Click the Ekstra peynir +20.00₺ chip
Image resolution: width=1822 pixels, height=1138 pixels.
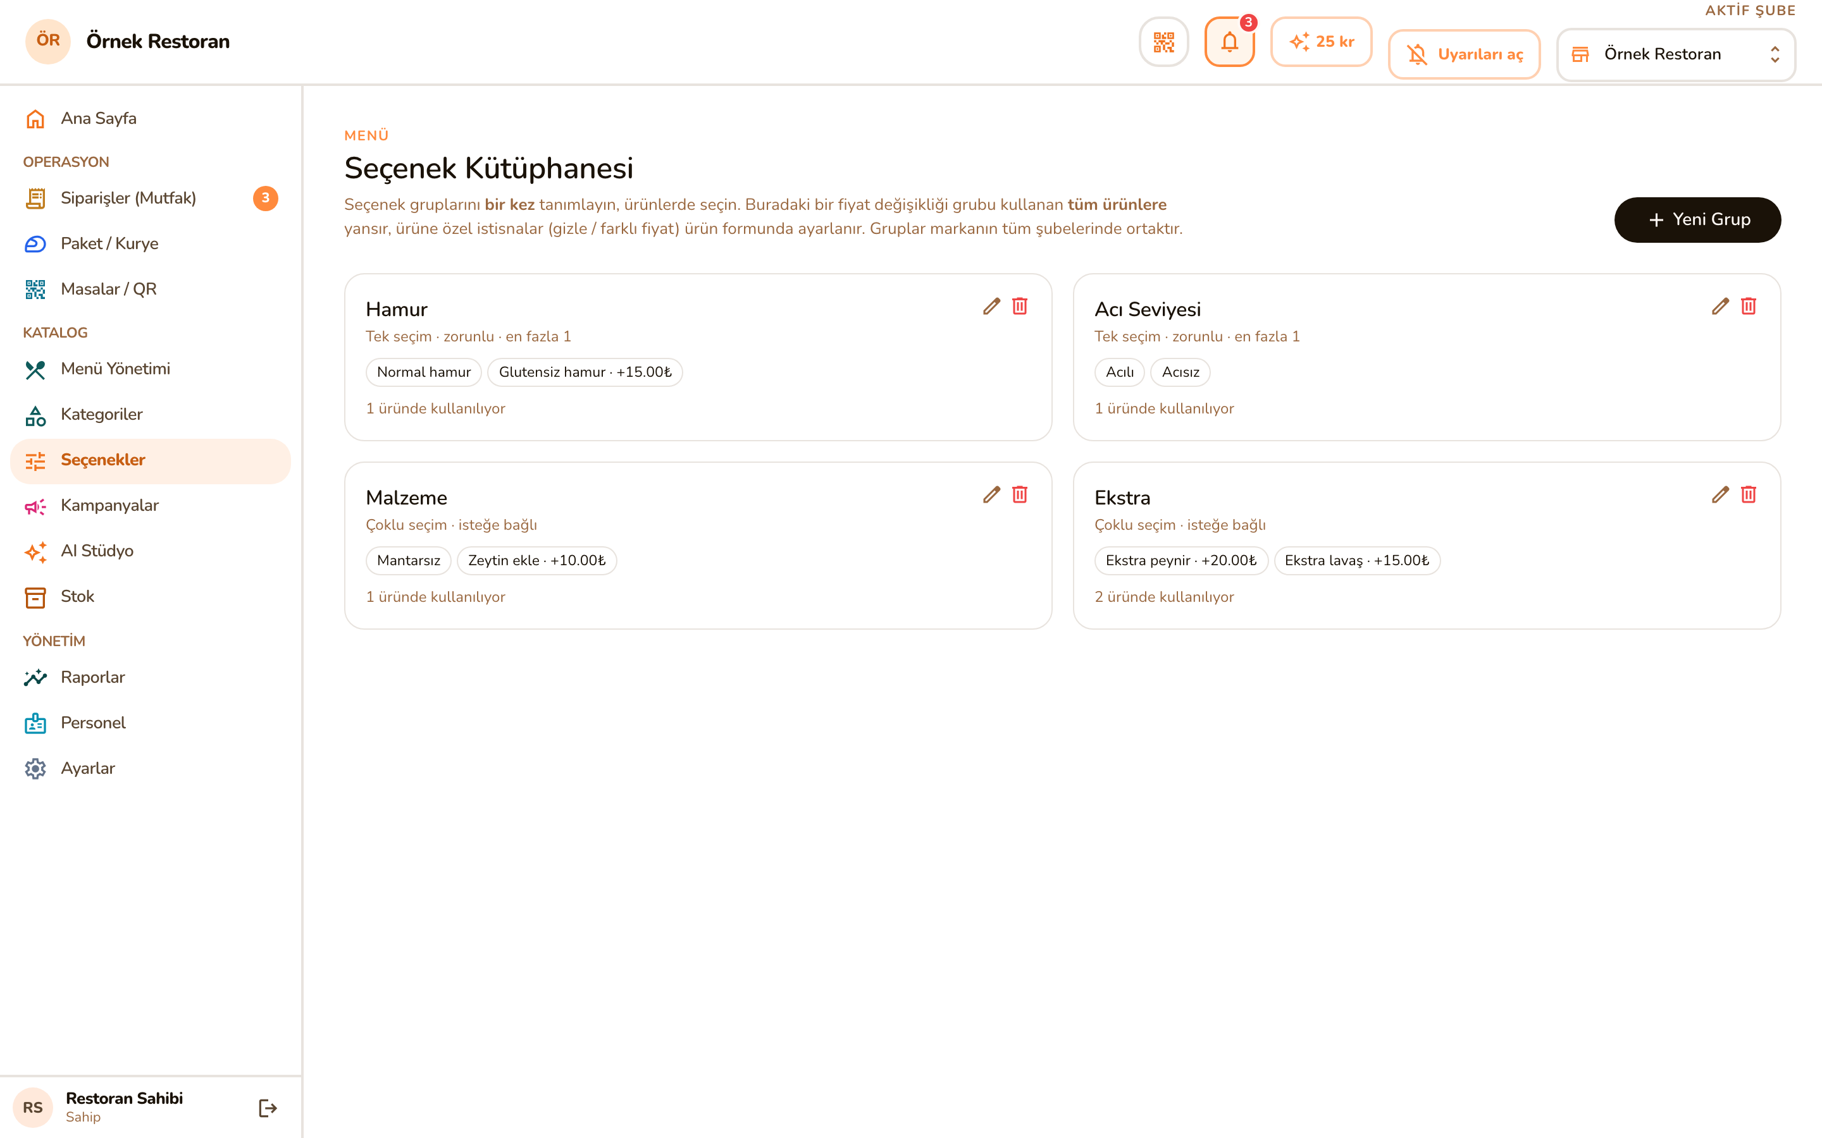[x=1181, y=561]
